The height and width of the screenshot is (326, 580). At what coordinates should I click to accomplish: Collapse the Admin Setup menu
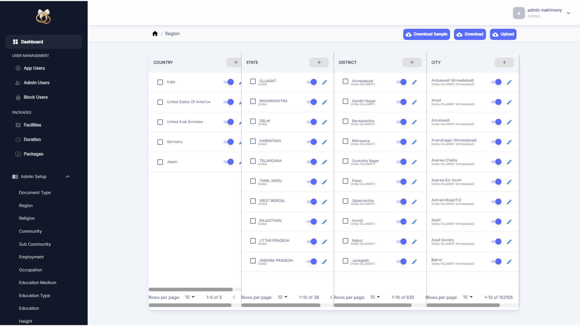[x=68, y=177]
